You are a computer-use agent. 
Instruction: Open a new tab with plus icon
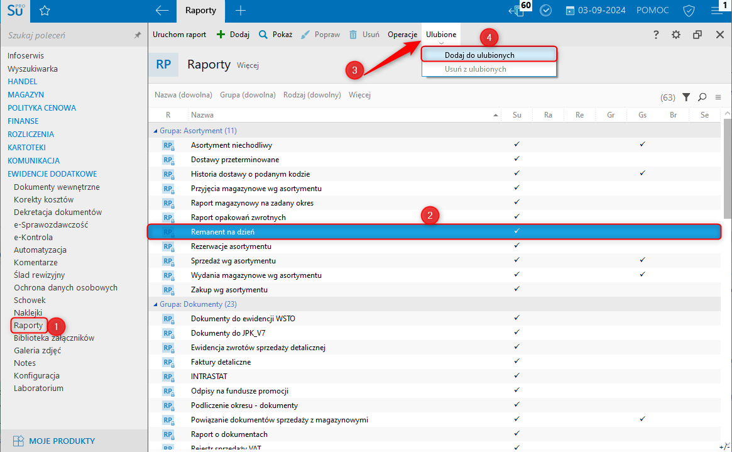(240, 11)
